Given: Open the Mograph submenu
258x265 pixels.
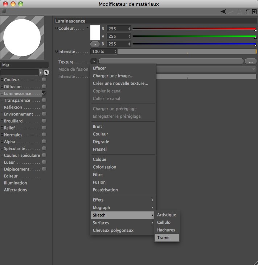Looking at the screenshot, I should pos(123,207).
